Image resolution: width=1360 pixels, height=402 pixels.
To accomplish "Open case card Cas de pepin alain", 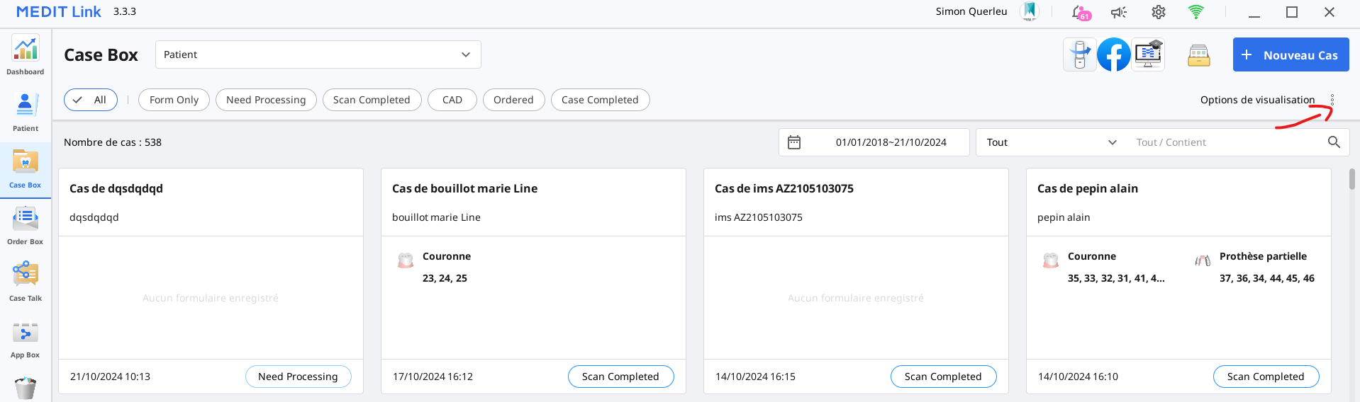I will 1178,281.
